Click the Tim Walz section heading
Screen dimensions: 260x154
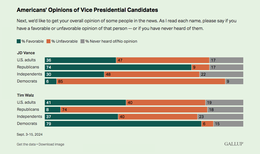click(26, 96)
